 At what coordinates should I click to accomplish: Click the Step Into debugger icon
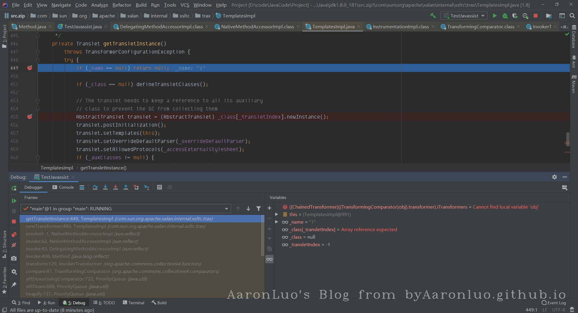[105, 187]
